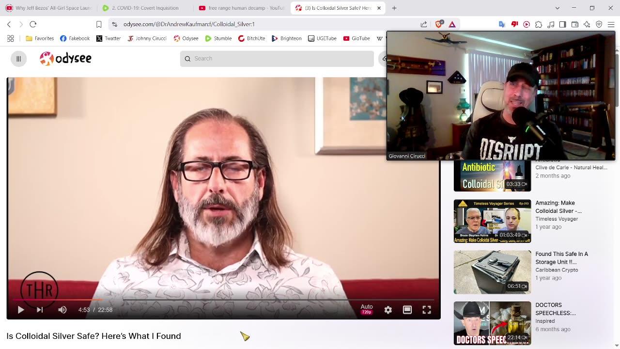Image resolution: width=620 pixels, height=349 pixels.
Task: Open the Brave VPN shield icon
Action: (599, 24)
